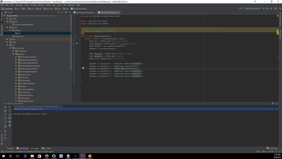Click the IntelliJ IDEA icon on the taskbar
Viewport: 282px width, 159px height.
click(82, 156)
